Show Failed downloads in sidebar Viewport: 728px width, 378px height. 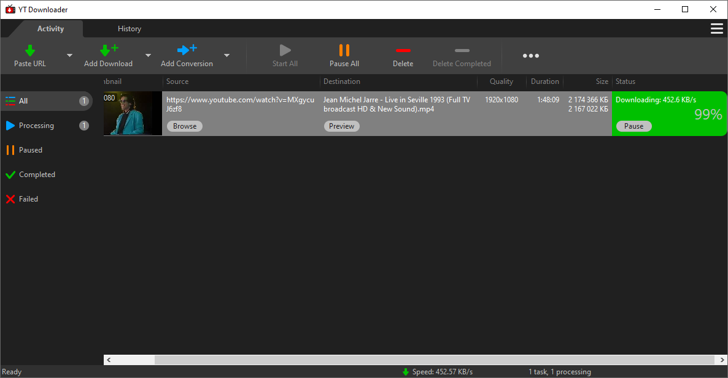point(28,199)
